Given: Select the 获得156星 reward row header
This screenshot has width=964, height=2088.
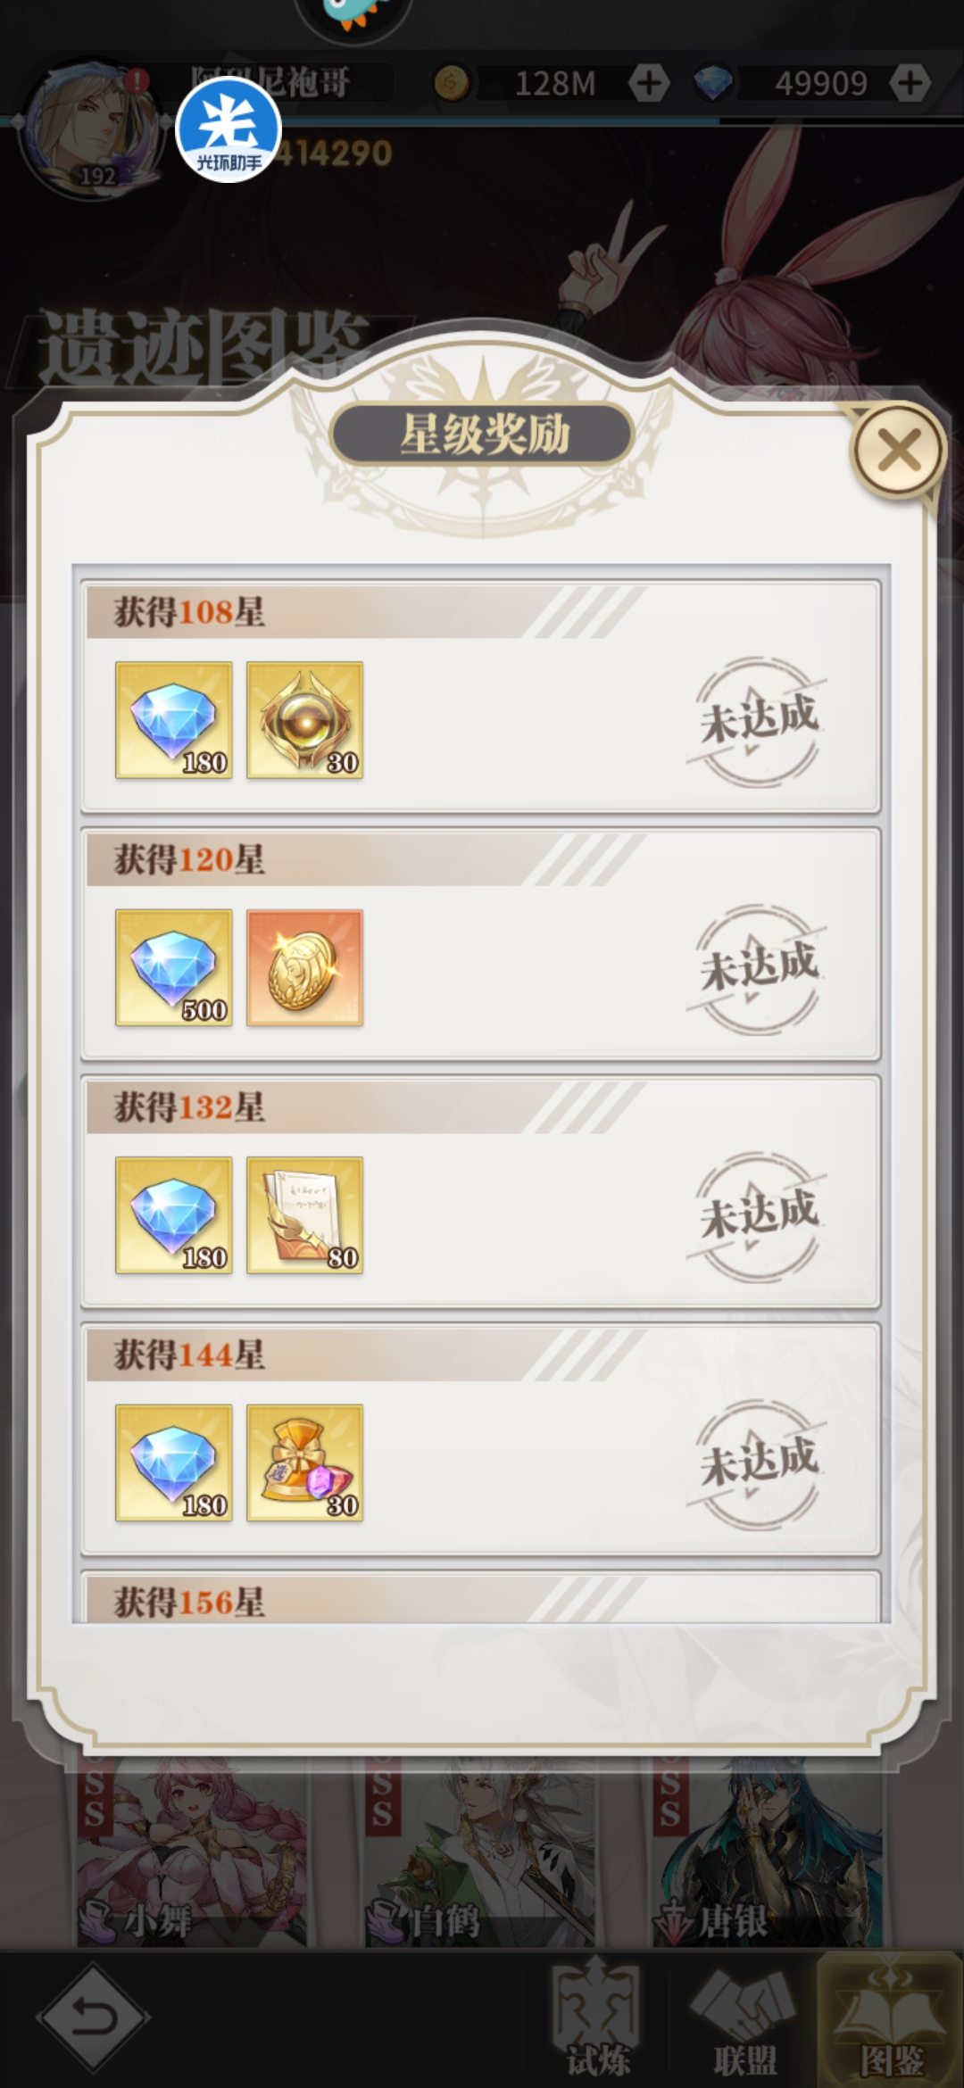Looking at the screenshot, I should [x=481, y=1600].
